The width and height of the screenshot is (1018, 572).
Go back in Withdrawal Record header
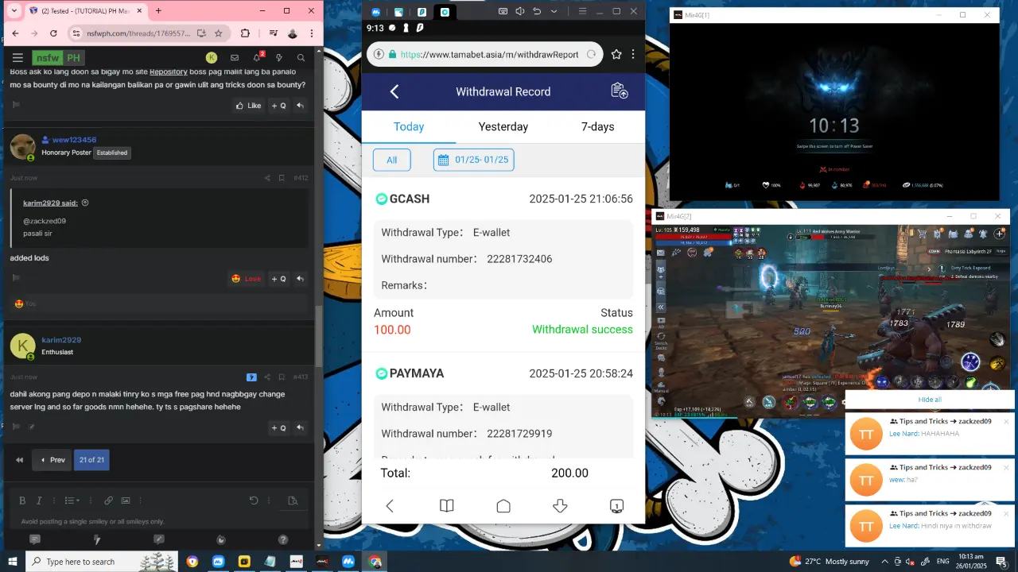click(x=394, y=91)
